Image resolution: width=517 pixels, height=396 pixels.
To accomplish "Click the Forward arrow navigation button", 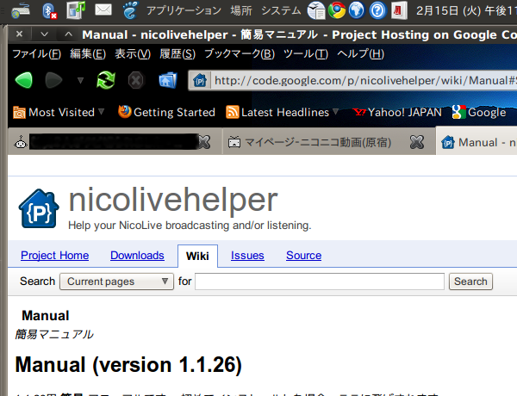I will pyautogui.click(x=53, y=80).
